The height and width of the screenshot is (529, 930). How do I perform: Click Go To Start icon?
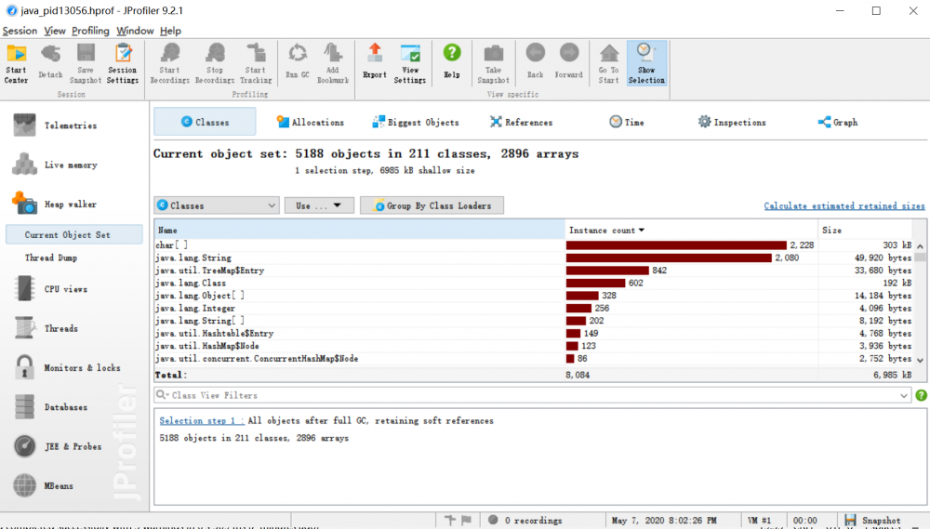(x=608, y=63)
